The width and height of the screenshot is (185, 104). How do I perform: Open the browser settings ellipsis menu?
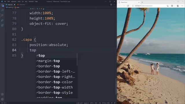click(x=182, y=6)
